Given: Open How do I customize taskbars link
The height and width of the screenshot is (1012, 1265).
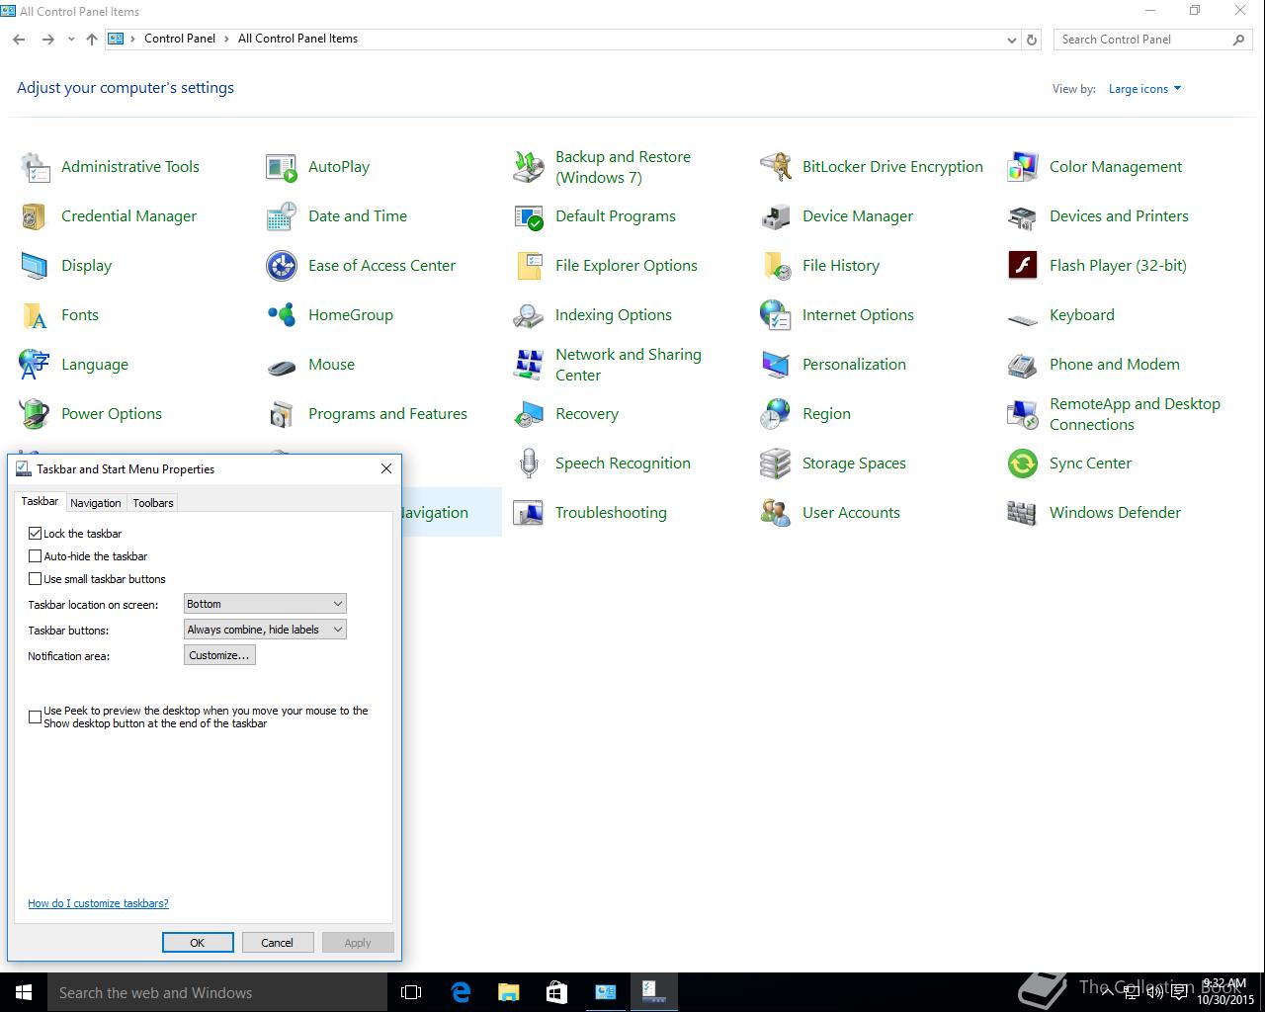Looking at the screenshot, I should (98, 903).
